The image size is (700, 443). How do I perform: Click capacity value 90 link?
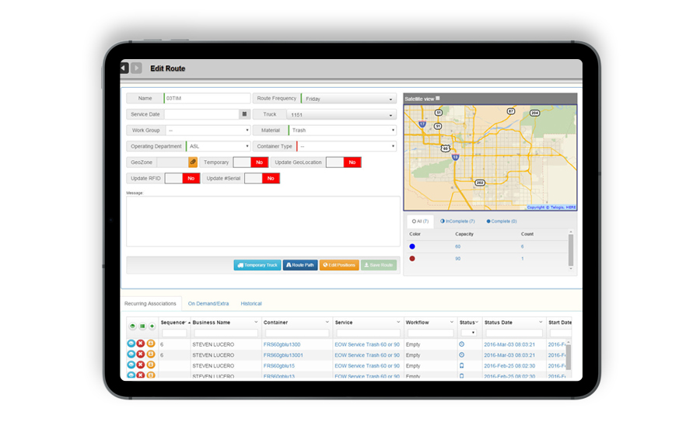pos(457,258)
